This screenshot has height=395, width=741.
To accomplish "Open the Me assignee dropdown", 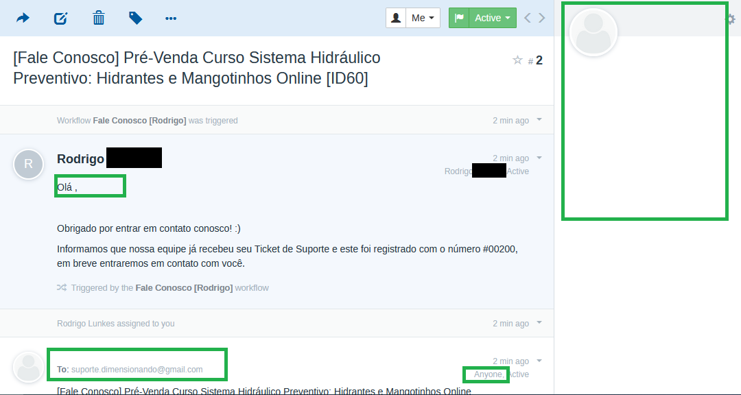I will (x=423, y=18).
